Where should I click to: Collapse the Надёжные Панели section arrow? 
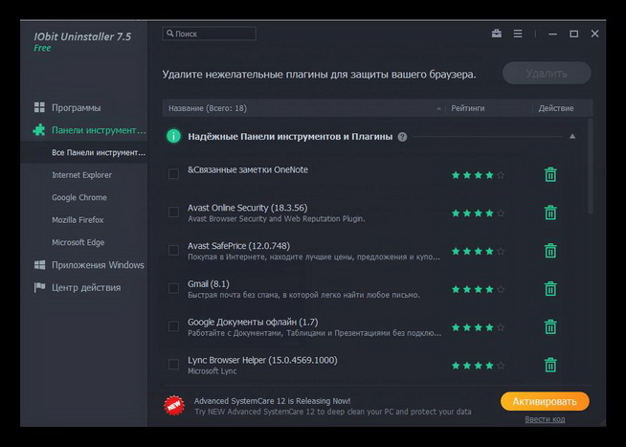coord(572,137)
